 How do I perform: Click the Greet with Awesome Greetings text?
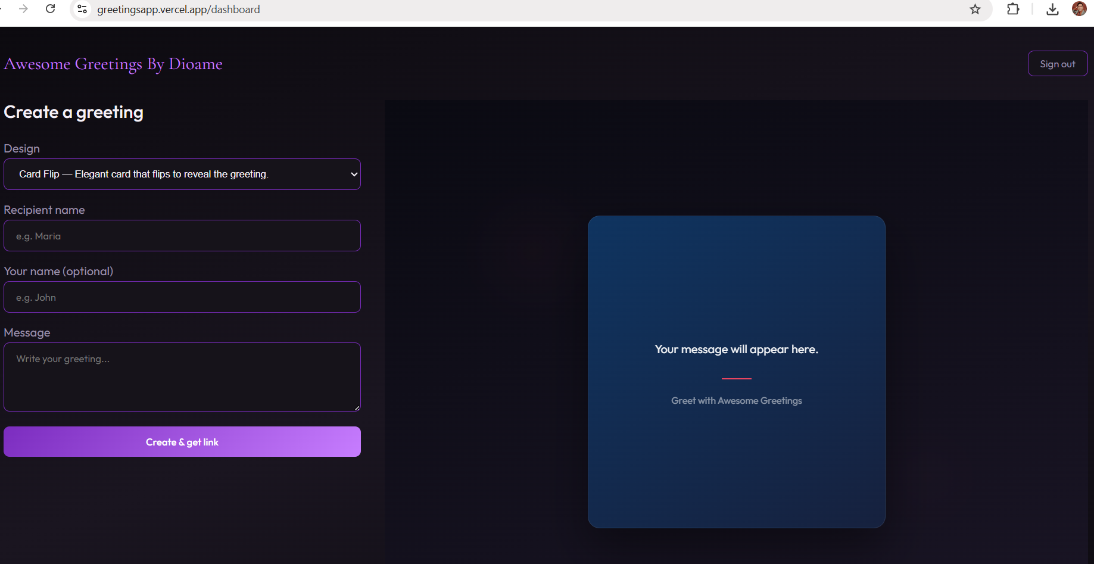click(737, 401)
